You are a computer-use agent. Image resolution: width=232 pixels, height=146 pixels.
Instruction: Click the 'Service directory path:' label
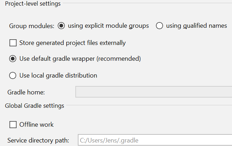point(38,140)
